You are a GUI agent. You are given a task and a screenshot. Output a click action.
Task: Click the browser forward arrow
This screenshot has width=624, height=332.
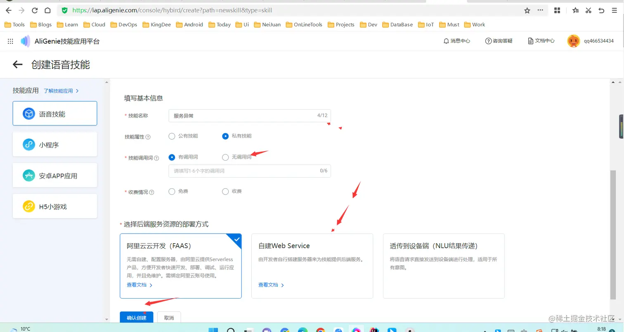[21, 10]
